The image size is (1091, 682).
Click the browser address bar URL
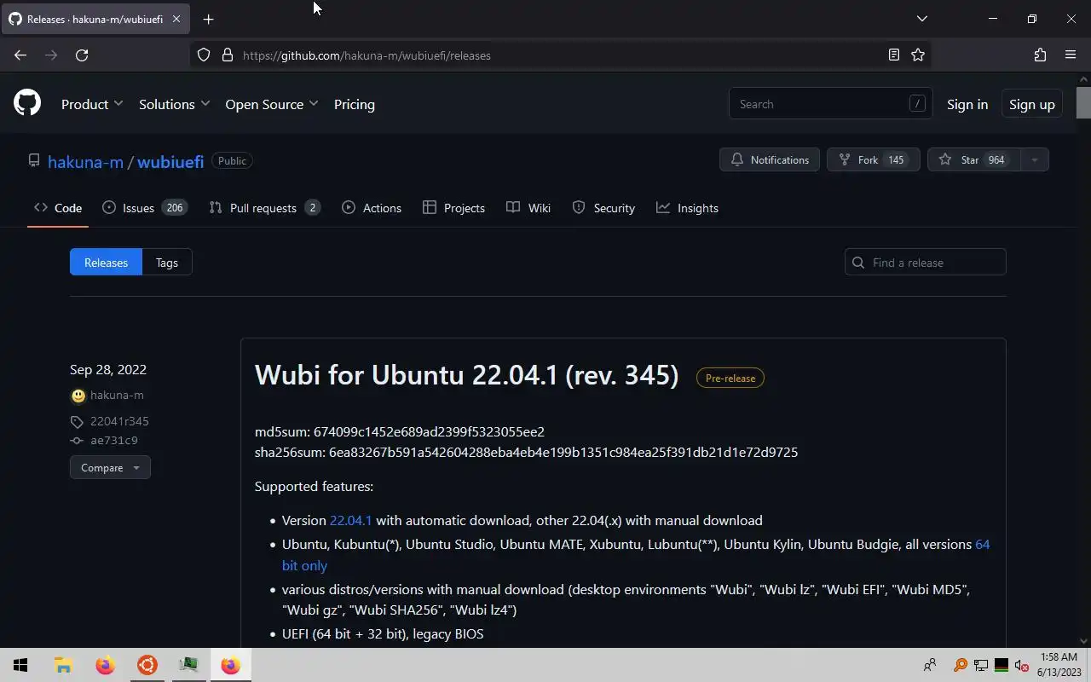tap(367, 55)
